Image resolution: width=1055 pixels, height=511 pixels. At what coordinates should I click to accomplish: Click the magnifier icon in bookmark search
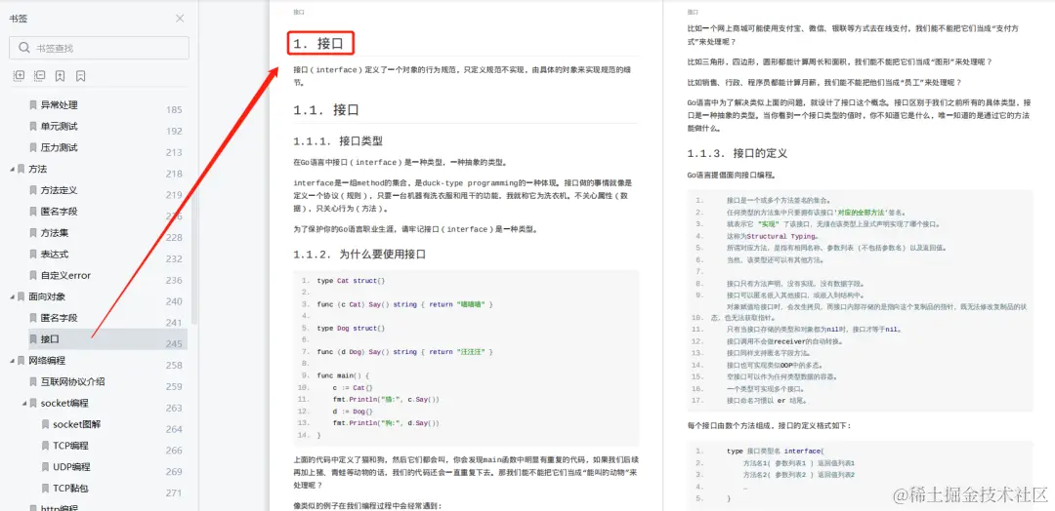point(24,48)
